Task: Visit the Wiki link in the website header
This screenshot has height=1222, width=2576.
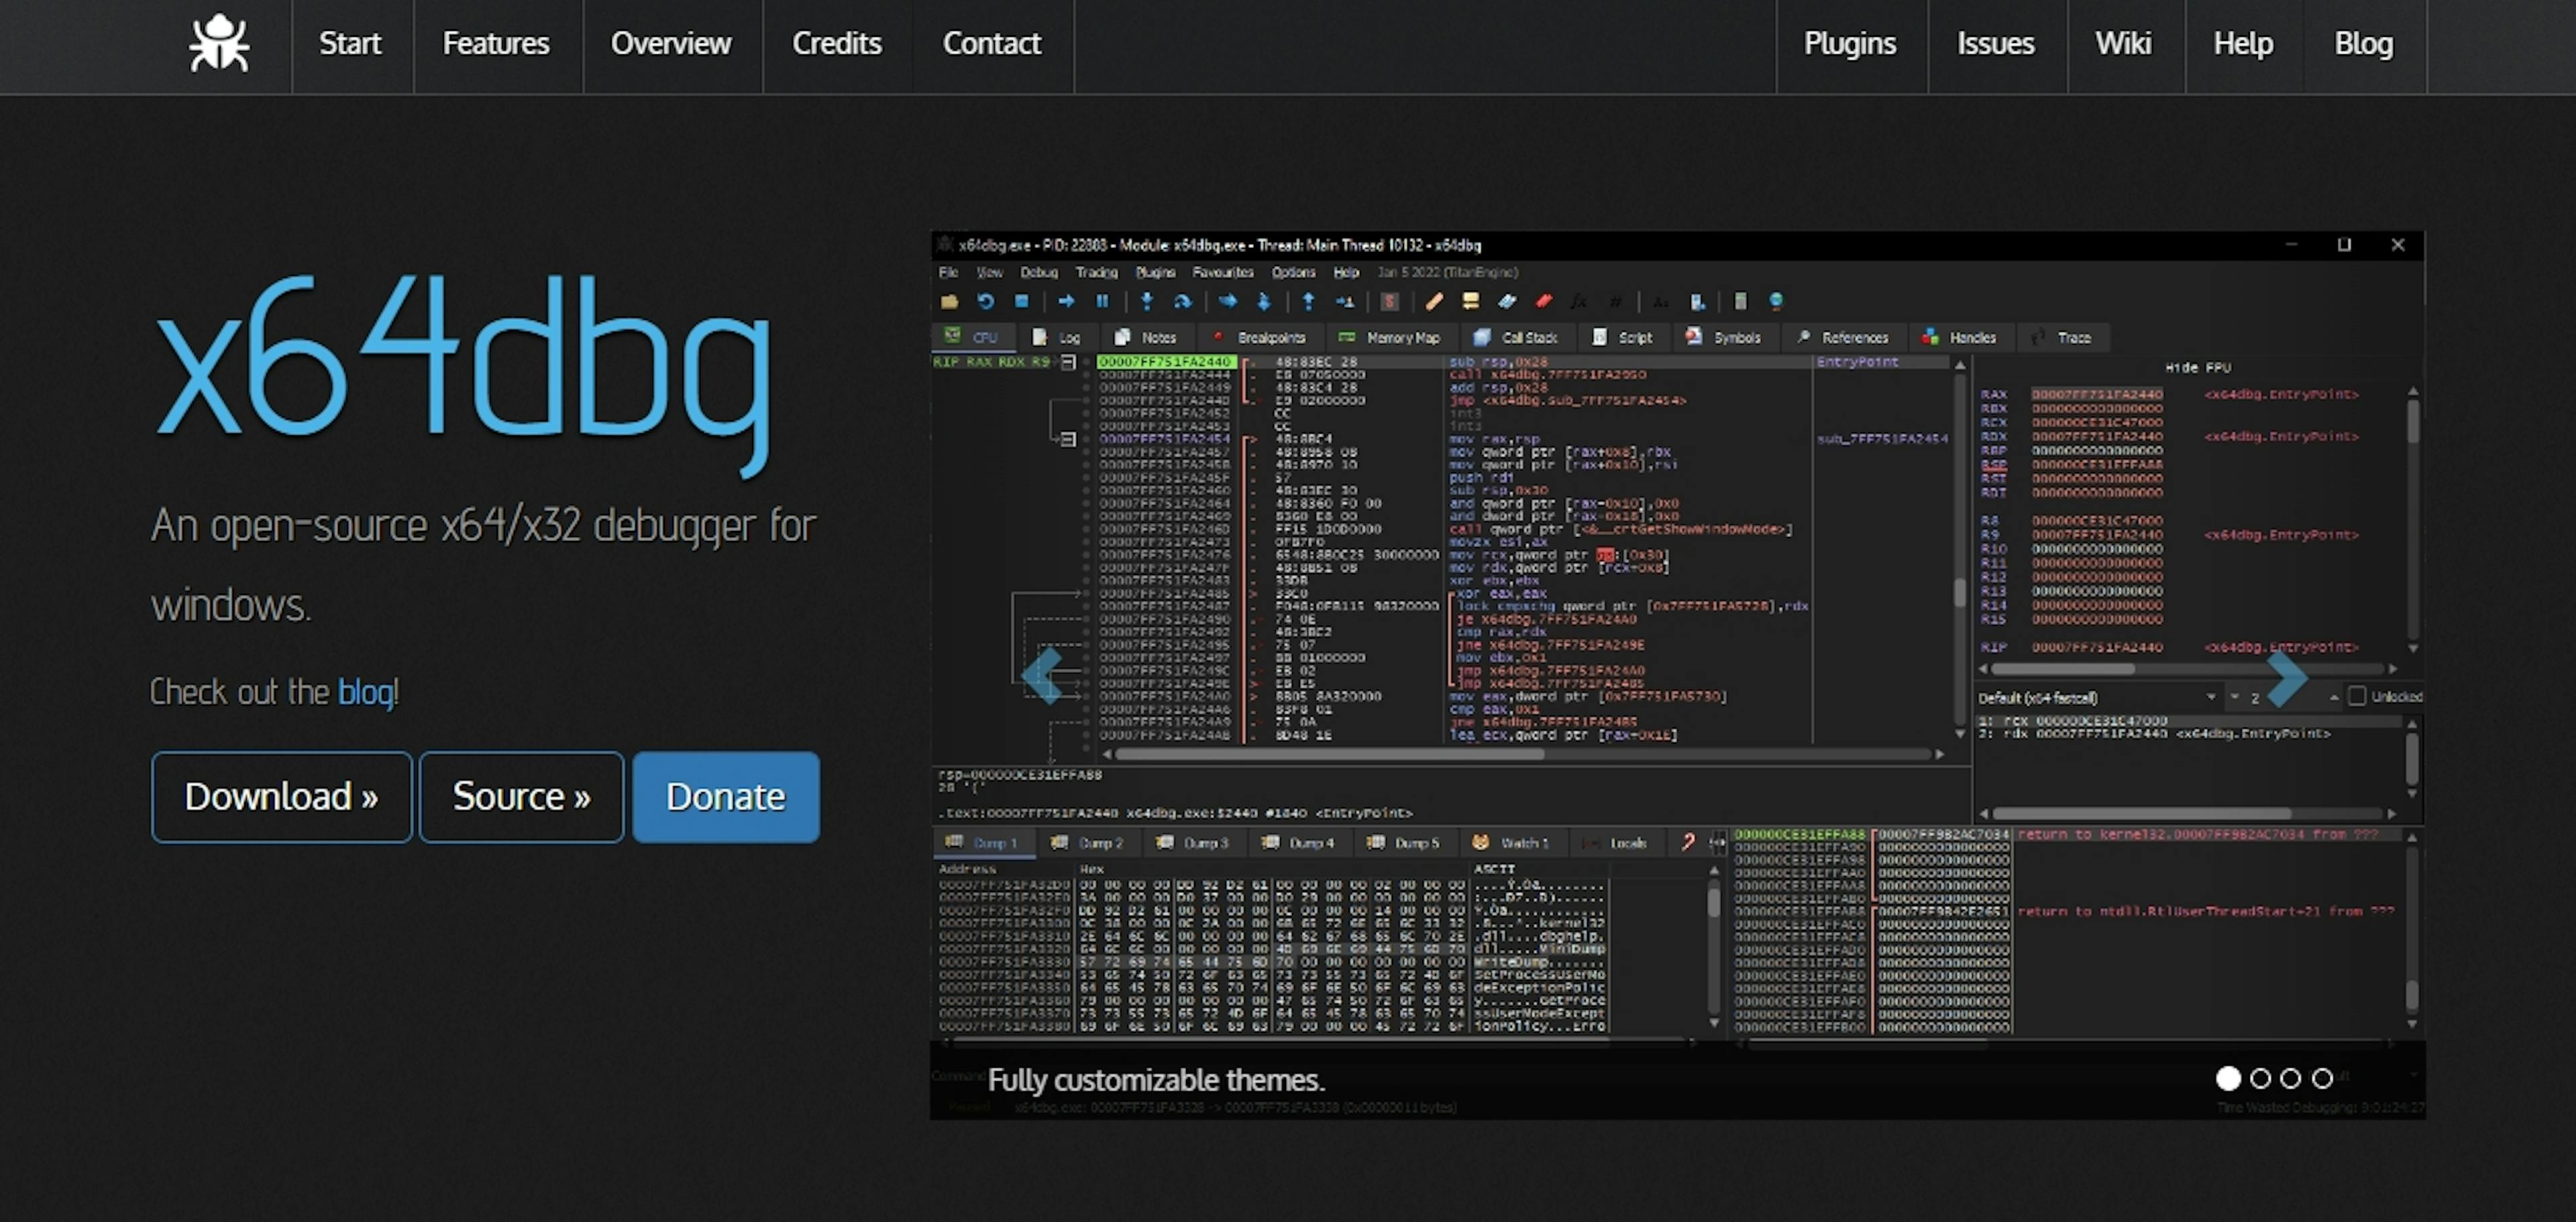Action: point(2123,44)
